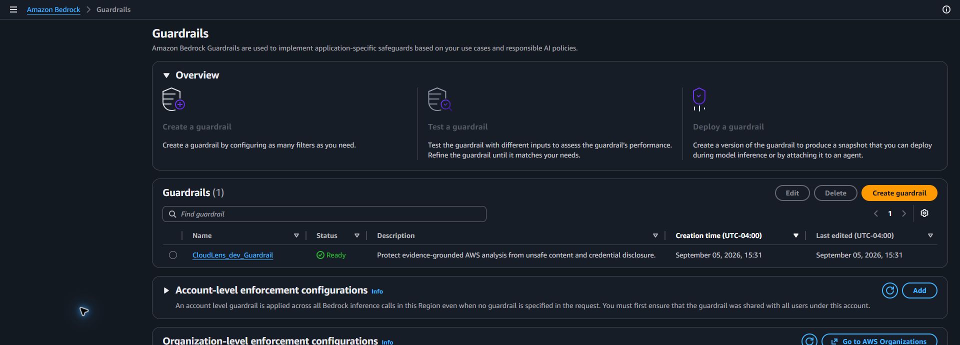The height and width of the screenshot is (345, 960).
Task: Click Last edited (UTC-04:00) header
Action: pos(854,235)
